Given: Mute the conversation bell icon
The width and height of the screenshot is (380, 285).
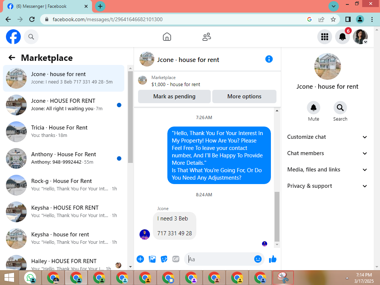Looking at the screenshot, I should pyautogui.click(x=313, y=108).
